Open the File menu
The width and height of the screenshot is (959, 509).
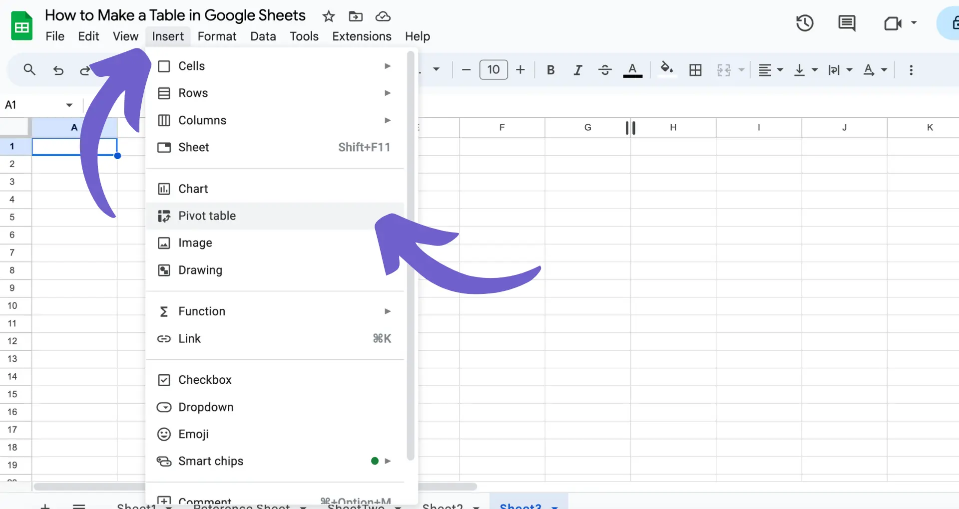click(x=55, y=36)
